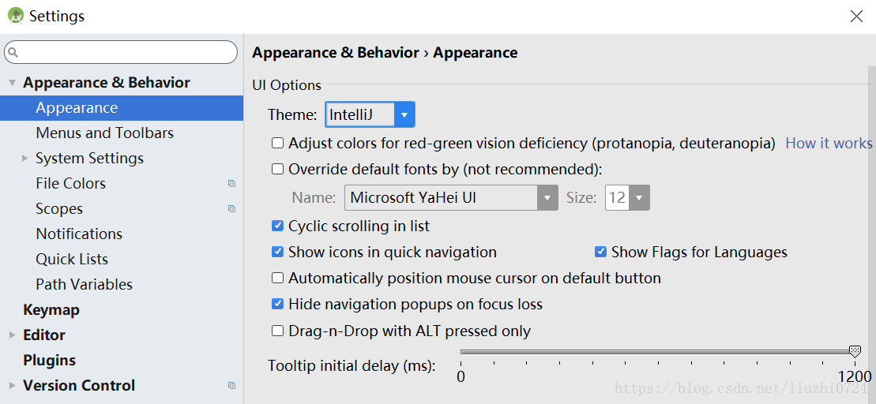876x404 pixels.
Task: Select Menus and Toolbars in sidebar
Action: click(104, 133)
